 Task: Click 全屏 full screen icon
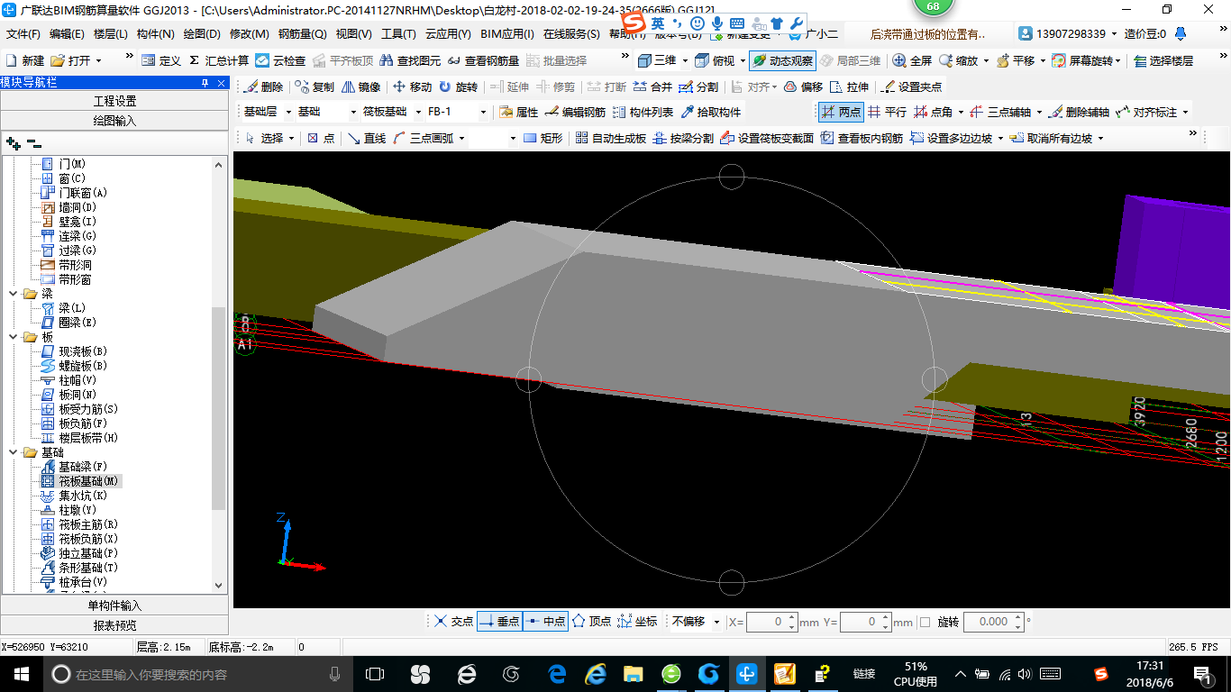tap(912, 61)
